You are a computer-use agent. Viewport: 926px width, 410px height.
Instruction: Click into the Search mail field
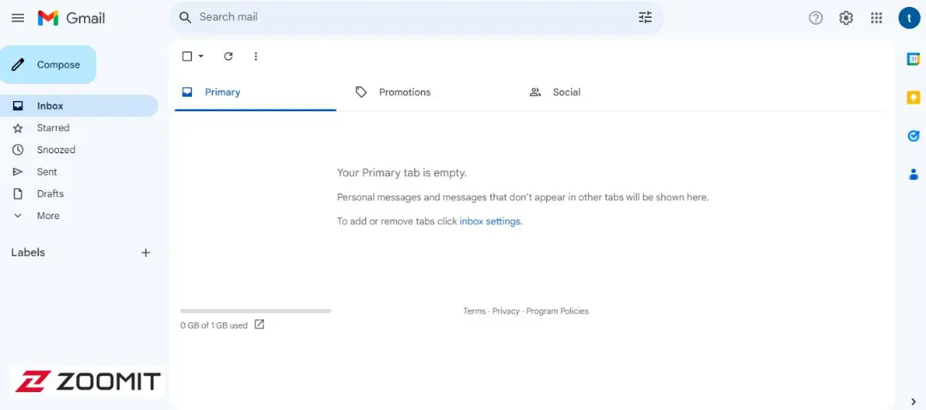point(413,18)
